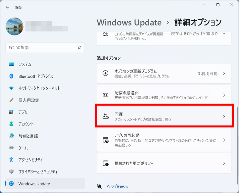The image size is (239, 193).
Task: Click chevron on the 回復 row
Action: pos(224,117)
